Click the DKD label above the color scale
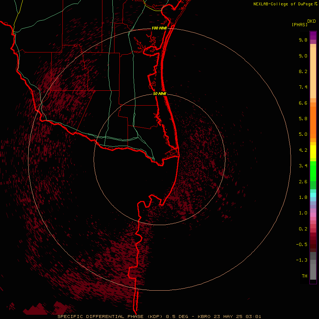 pyautogui.click(x=312, y=21)
